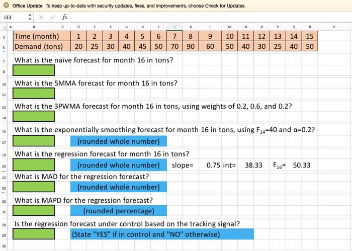Click the tracking signal question text
The image size is (352, 251).
127,224
